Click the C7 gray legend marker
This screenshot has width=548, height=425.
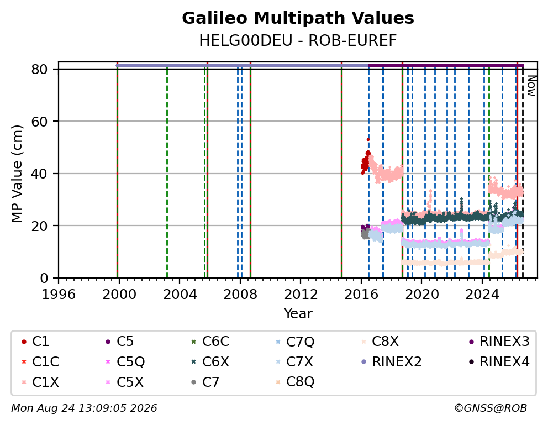coord(193,382)
